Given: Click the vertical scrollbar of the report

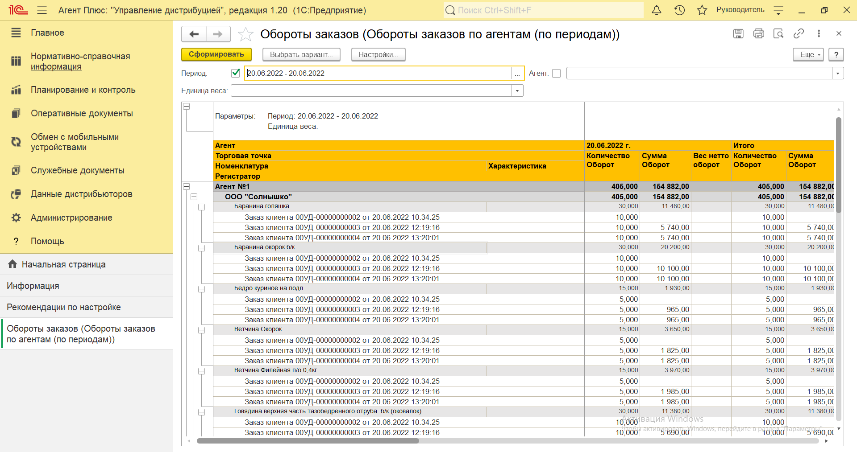Looking at the screenshot, I should pyautogui.click(x=839, y=165).
